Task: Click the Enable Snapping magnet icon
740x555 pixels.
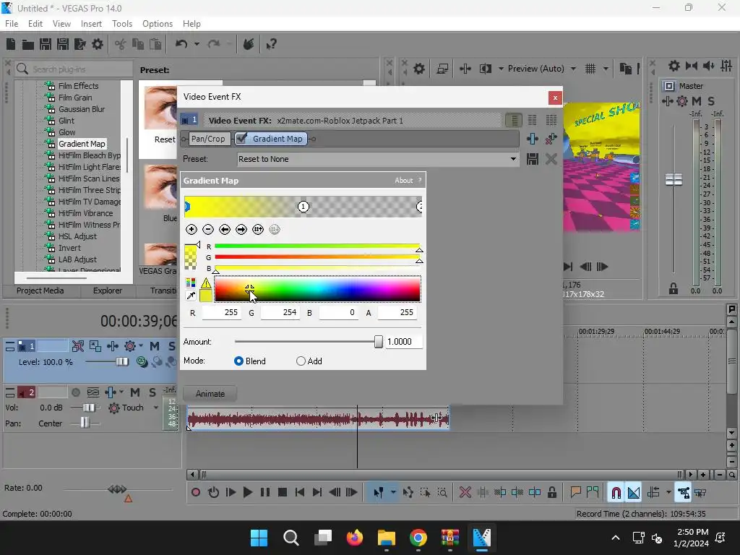Action: 616,493
